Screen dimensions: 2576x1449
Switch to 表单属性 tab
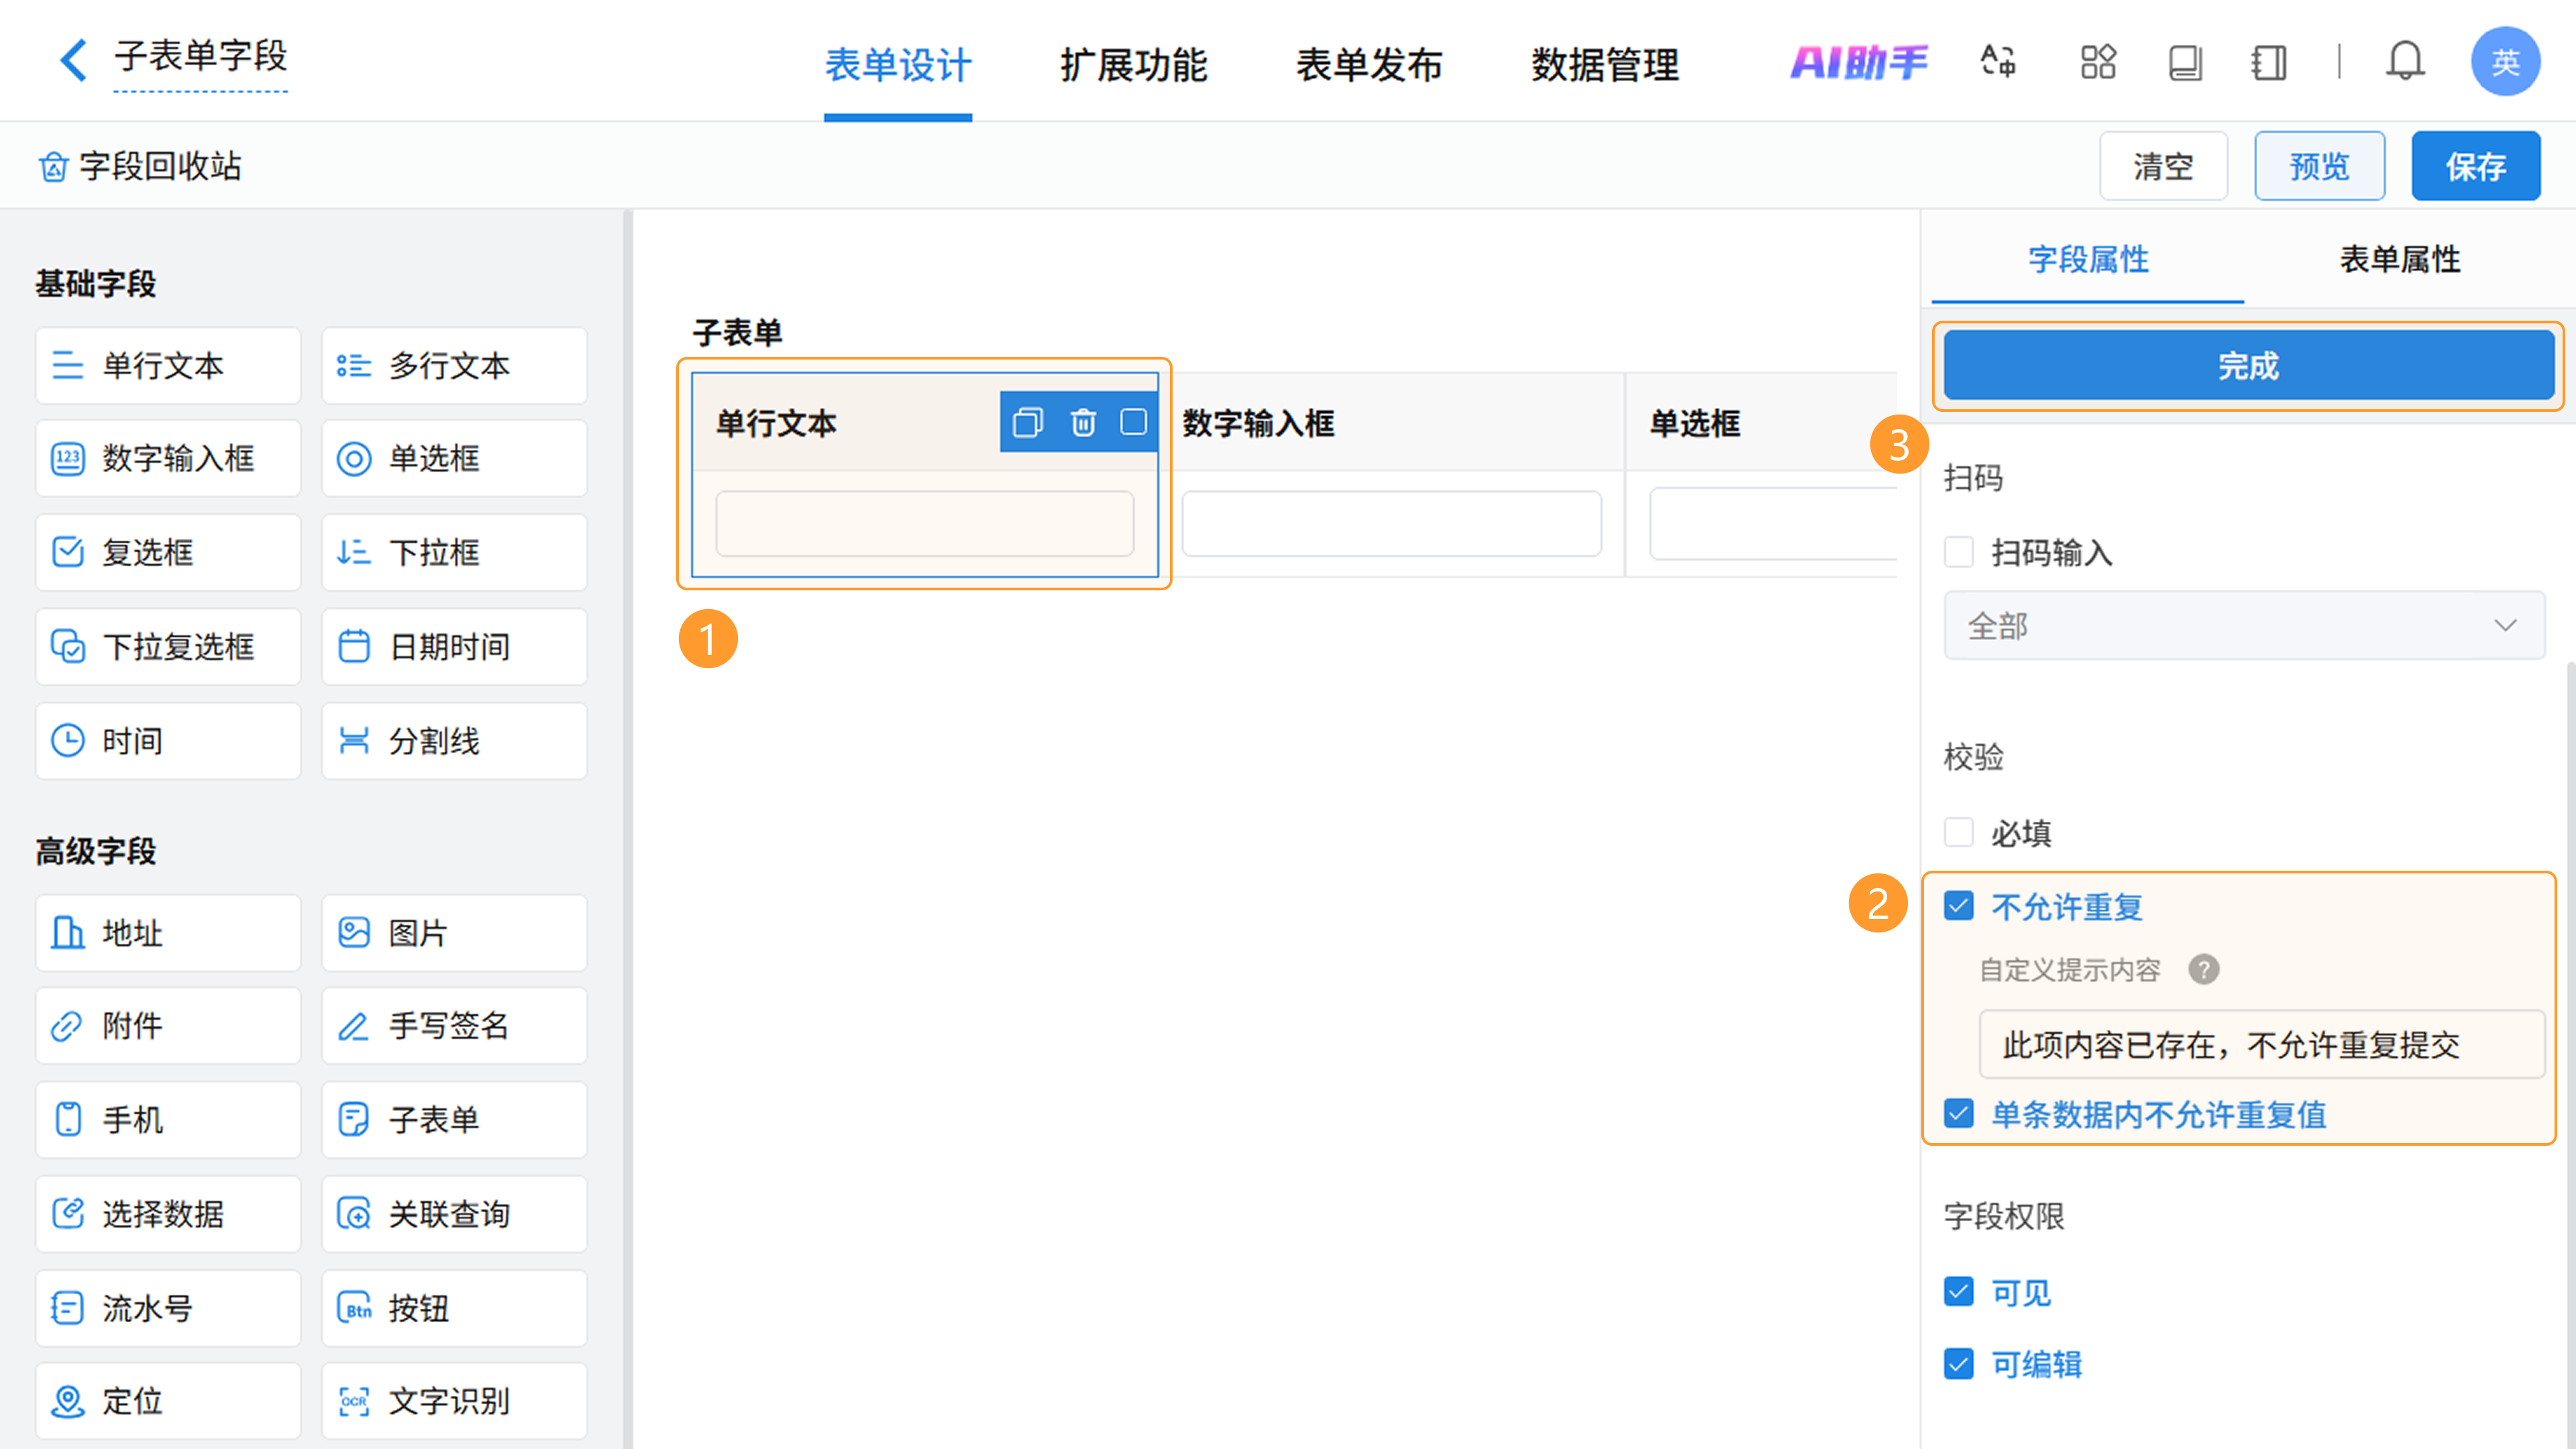pos(2399,260)
